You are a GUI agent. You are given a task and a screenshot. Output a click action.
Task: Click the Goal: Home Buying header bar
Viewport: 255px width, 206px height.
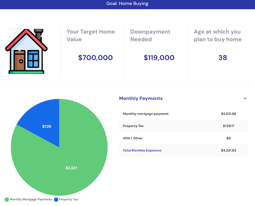127,4
